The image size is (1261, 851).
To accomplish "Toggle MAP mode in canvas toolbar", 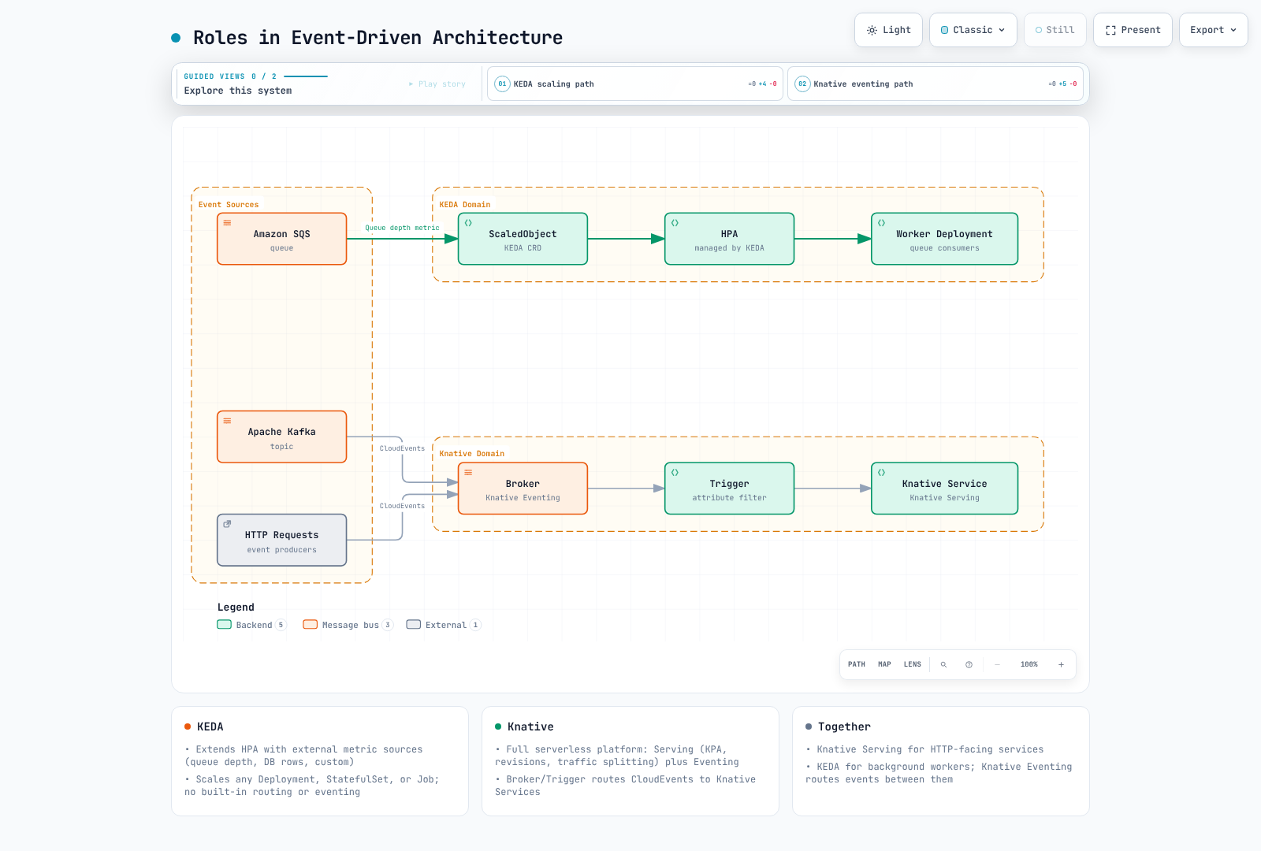I will [884, 664].
